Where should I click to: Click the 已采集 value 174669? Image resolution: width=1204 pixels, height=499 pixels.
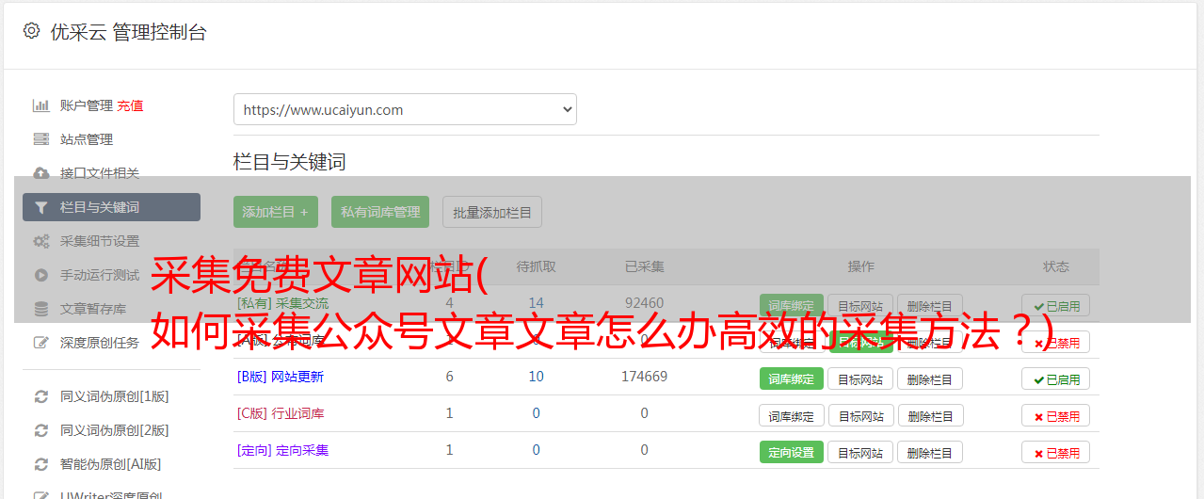click(644, 377)
